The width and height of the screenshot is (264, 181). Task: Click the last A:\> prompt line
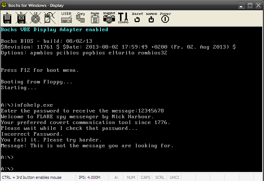(x=7, y=169)
